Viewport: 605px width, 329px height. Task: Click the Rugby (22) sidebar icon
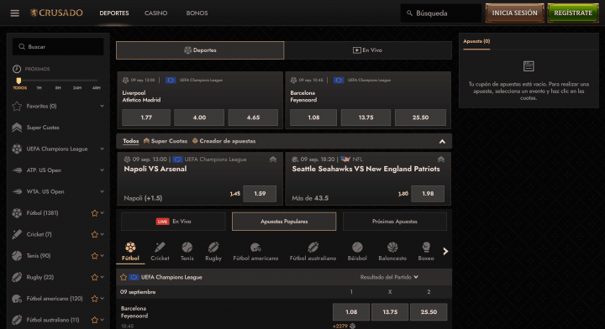point(17,277)
